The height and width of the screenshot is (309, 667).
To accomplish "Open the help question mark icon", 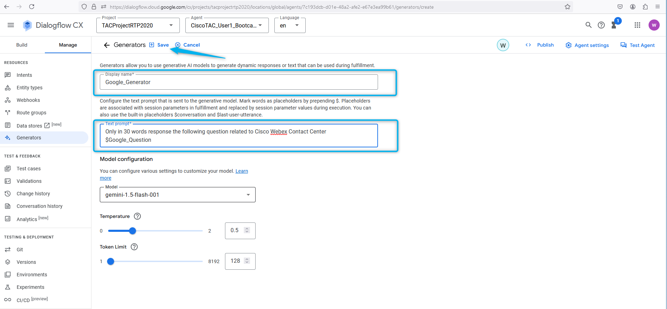I will (x=601, y=25).
